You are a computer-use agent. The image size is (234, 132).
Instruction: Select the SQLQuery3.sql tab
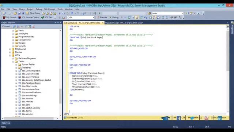[x=82, y=23]
